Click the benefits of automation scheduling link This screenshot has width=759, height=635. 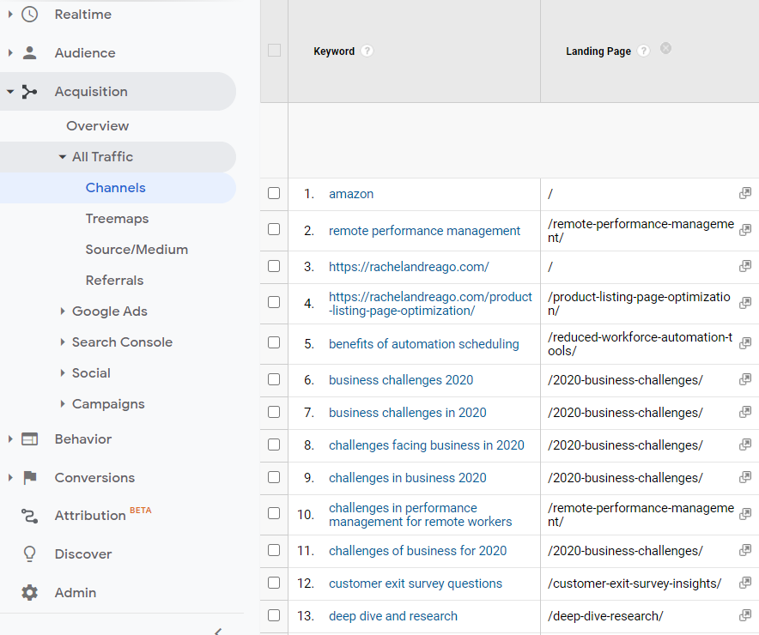pos(424,344)
